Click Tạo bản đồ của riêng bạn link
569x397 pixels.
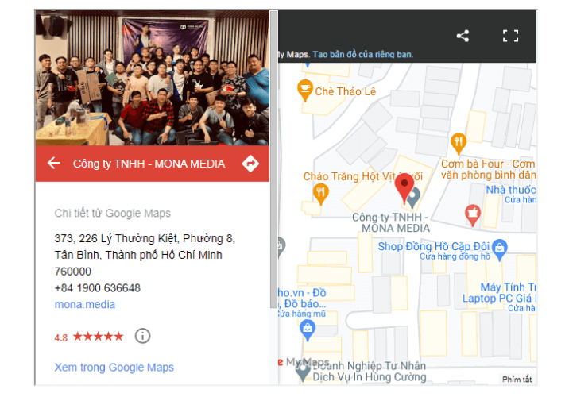coord(363,54)
